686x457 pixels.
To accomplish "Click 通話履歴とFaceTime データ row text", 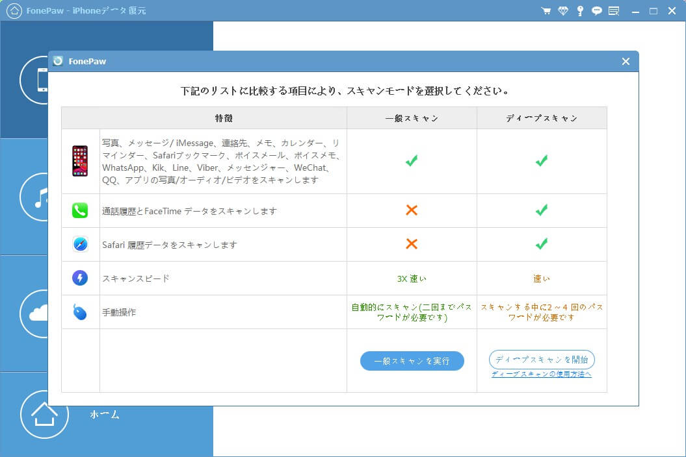I will pos(189,211).
